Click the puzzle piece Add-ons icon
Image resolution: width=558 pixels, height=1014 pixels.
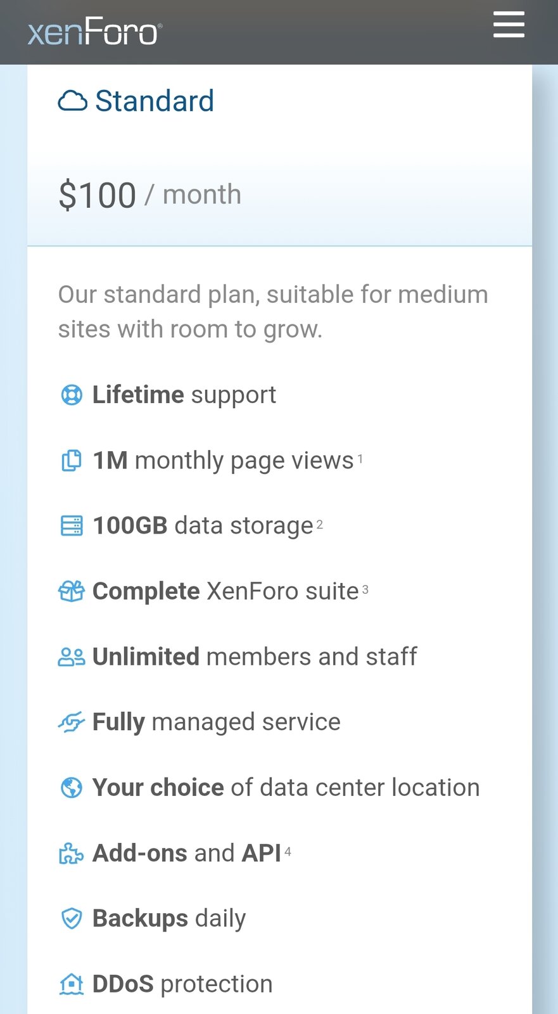point(72,854)
